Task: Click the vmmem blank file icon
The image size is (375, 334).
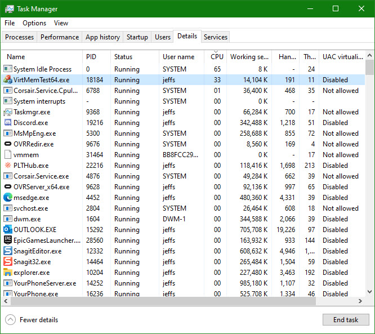Action: [8, 154]
